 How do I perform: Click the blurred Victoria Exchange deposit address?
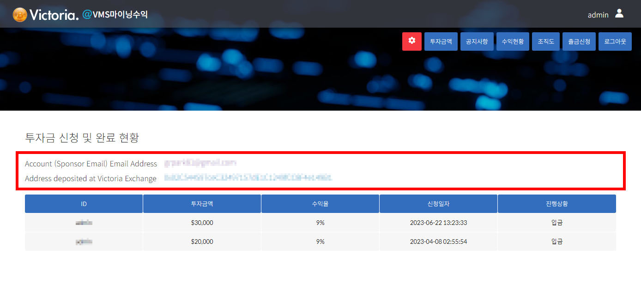[x=248, y=178]
